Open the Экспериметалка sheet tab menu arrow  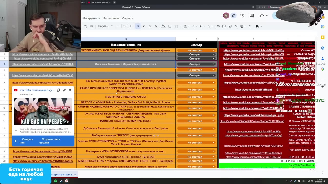75,175
